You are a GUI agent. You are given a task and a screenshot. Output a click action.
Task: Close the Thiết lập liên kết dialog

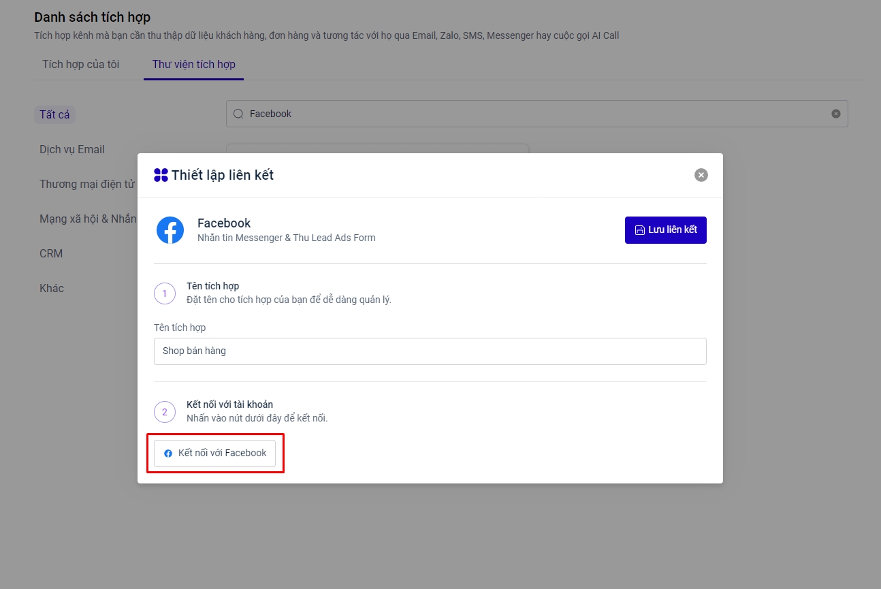tap(701, 175)
